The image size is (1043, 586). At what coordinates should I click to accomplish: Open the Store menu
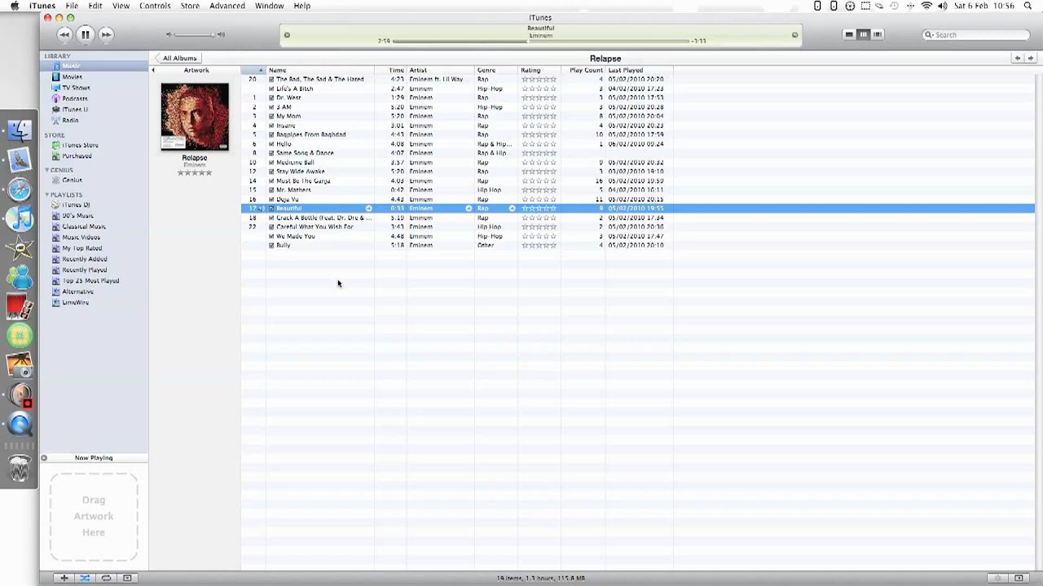click(x=190, y=6)
